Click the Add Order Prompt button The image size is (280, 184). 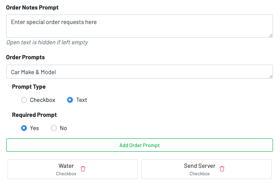[x=139, y=145]
